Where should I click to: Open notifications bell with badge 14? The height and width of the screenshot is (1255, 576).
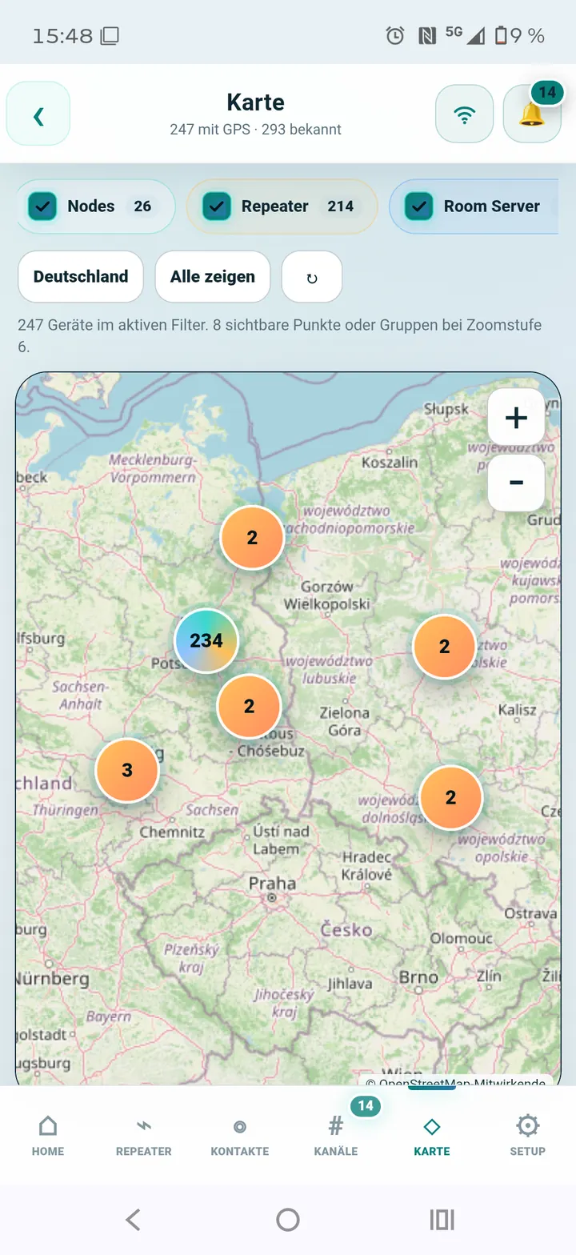(x=532, y=114)
